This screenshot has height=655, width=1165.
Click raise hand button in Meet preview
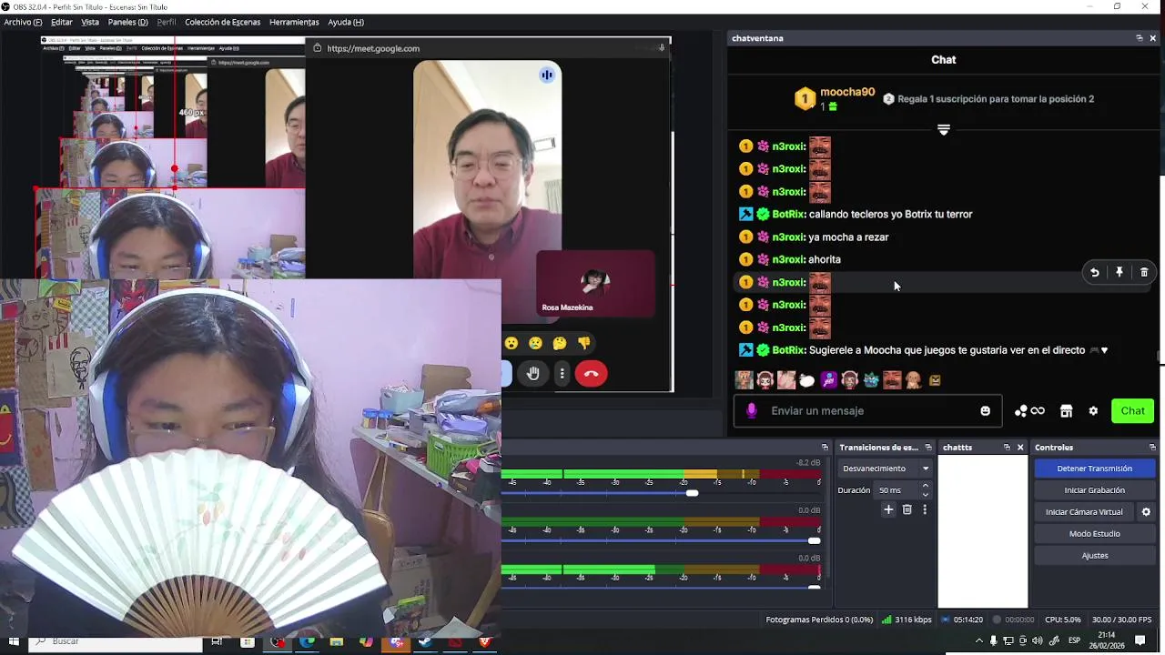coord(533,374)
